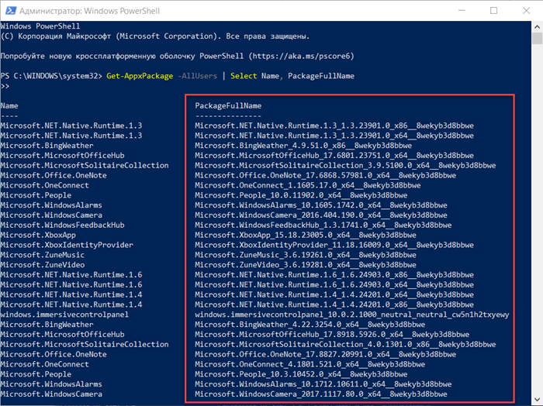
Task: Select Microsoft.ZuneVideo_3.6.19281.0_x64 full name
Action: 306,265
